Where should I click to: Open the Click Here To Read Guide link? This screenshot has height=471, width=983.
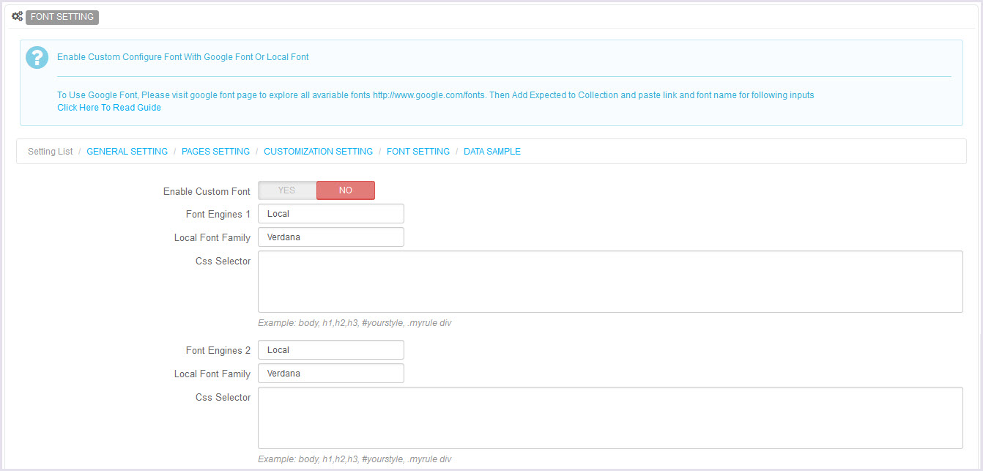coord(109,108)
